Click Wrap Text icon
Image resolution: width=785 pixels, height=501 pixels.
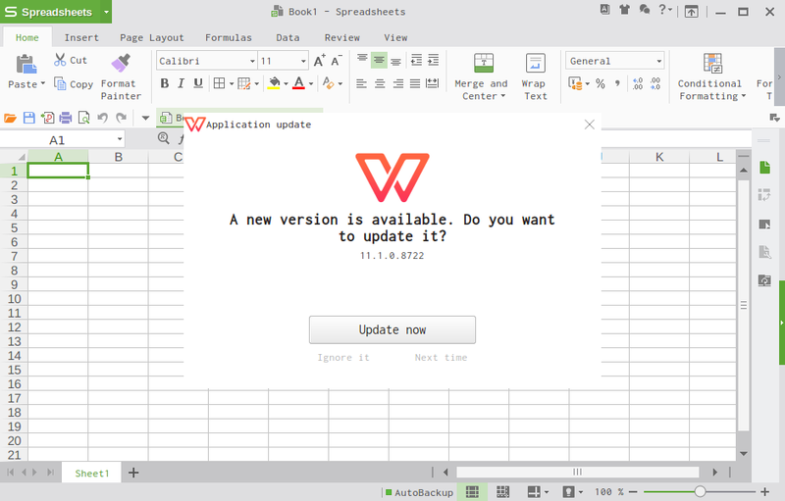pos(535,64)
